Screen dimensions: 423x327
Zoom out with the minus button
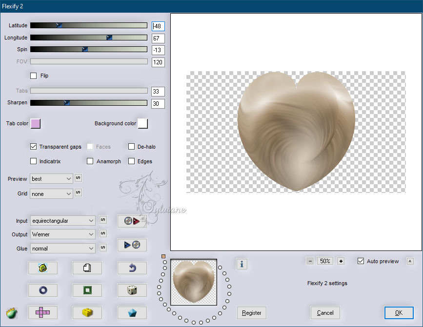coord(310,261)
